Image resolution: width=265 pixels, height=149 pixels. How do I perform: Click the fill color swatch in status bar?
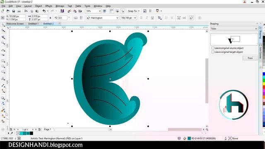[189, 138]
